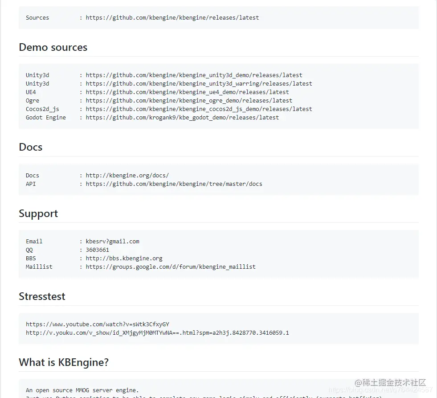Click the http://kbengine.org/docs/ URL
Screen dimensions: 437x398
[x=127, y=176]
